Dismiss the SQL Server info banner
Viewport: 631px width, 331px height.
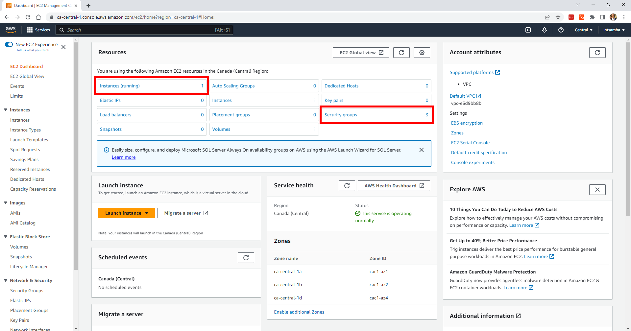pos(422,150)
